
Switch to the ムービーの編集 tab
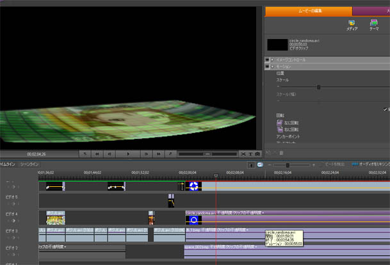click(308, 11)
